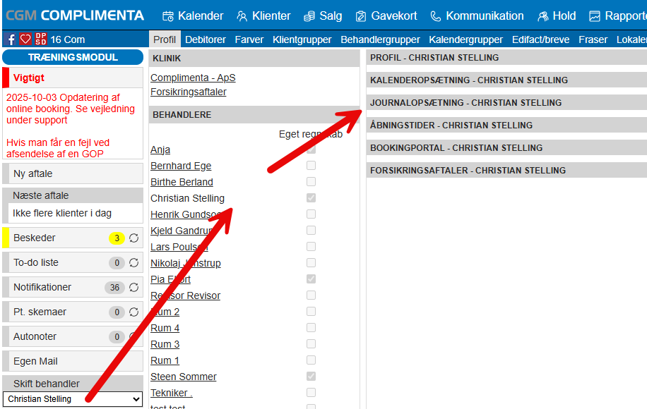
Task: Toggle Eget regnskab checkbox for Bernhard Ege
Action: tap(311, 166)
